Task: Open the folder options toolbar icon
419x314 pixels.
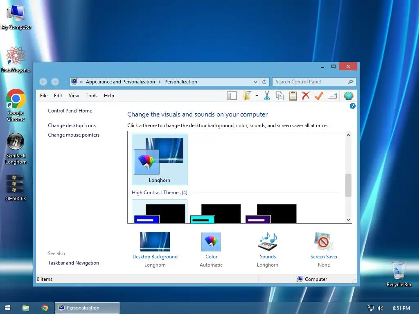Action: point(247,96)
